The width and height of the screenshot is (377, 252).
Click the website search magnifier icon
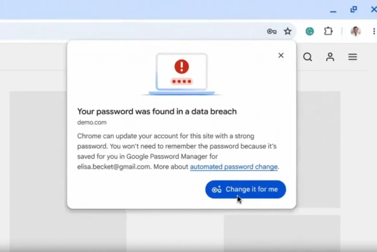(307, 57)
